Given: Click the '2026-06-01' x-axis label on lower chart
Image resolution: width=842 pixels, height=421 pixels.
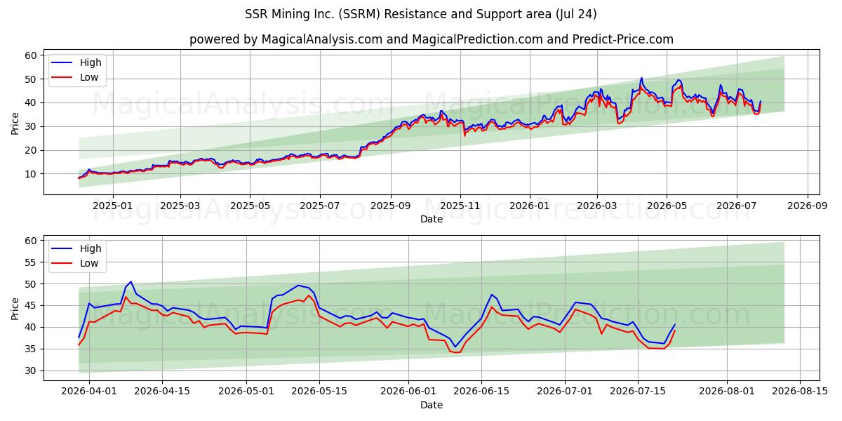Looking at the screenshot, I should 408,392.
